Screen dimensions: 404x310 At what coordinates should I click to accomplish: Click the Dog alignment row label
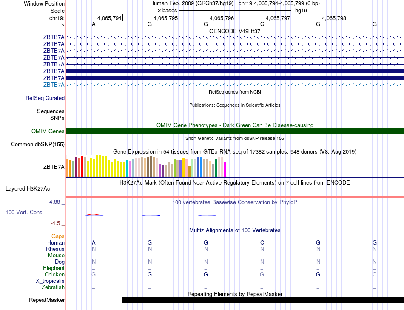pos(60,262)
